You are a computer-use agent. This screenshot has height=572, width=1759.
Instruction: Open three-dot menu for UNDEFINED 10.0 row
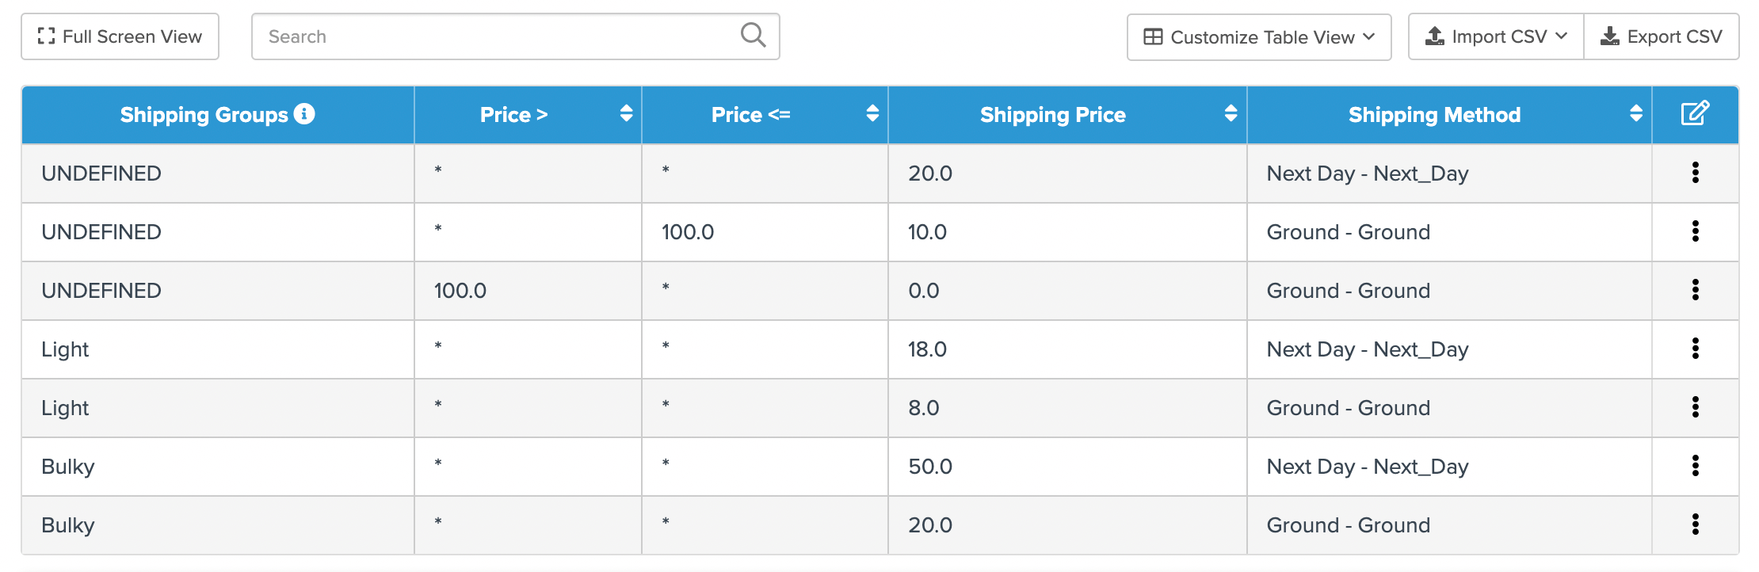(x=1695, y=231)
